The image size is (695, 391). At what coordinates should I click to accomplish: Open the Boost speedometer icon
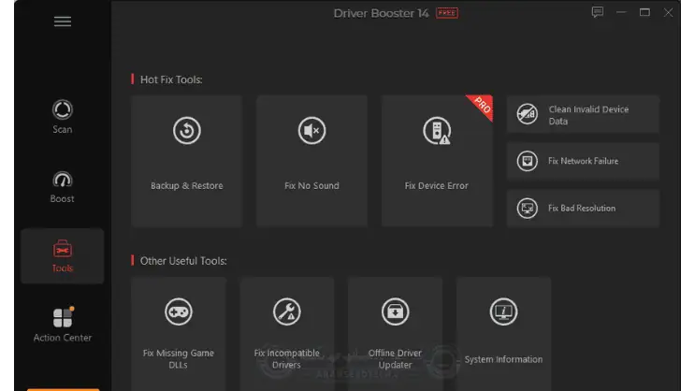coord(62,180)
